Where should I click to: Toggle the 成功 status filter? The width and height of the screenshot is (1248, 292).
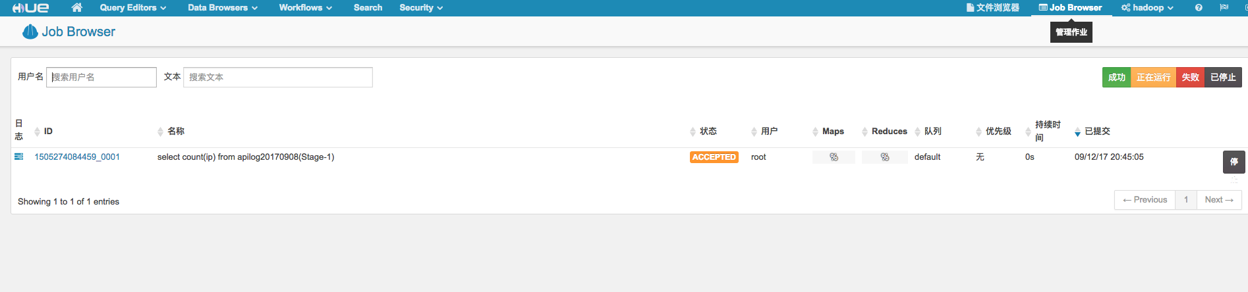click(x=1116, y=78)
